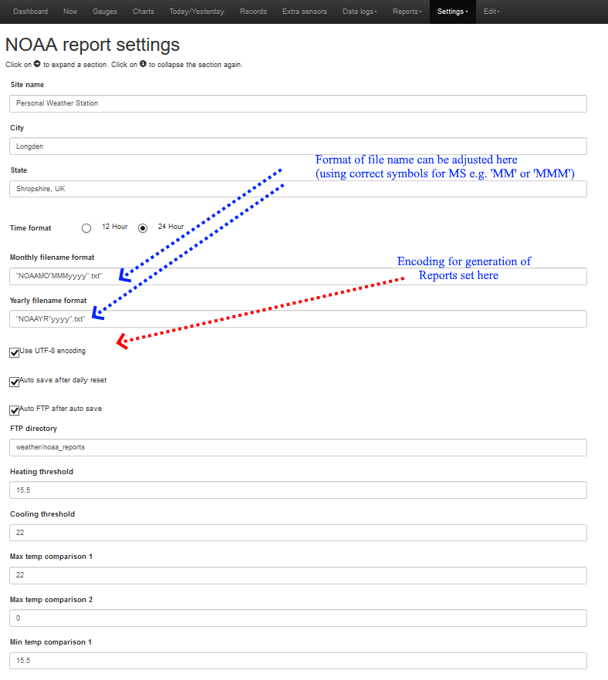Open the Data logs dropdown menu
Viewport: 608px width, 680px height.
click(x=360, y=12)
